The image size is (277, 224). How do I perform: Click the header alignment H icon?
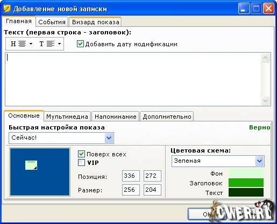click(18, 44)
